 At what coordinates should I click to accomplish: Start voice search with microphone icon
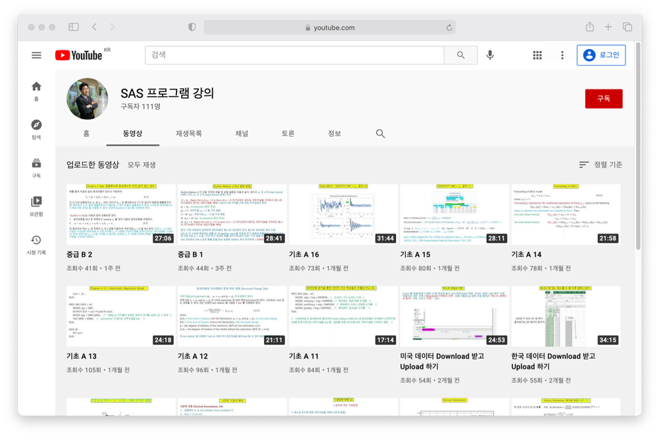click(x=490, y=55)
